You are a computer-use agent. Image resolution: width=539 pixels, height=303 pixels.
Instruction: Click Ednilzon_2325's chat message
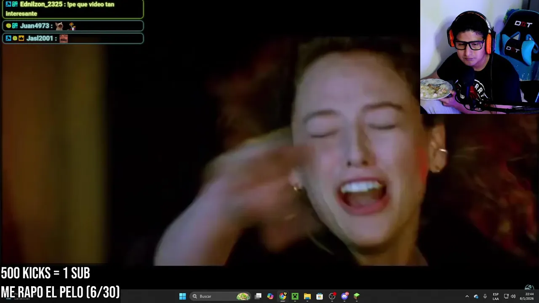73,9
